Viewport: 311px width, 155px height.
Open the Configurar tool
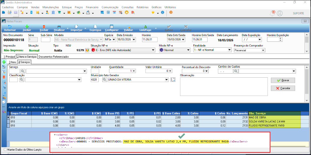(x=111, y=26)
